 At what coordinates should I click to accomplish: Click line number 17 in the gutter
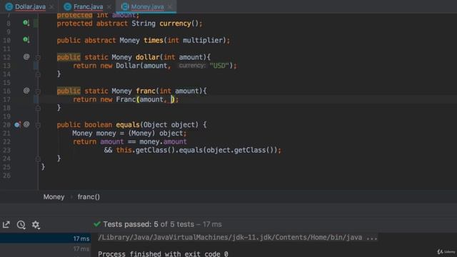(x=6, y=99)
